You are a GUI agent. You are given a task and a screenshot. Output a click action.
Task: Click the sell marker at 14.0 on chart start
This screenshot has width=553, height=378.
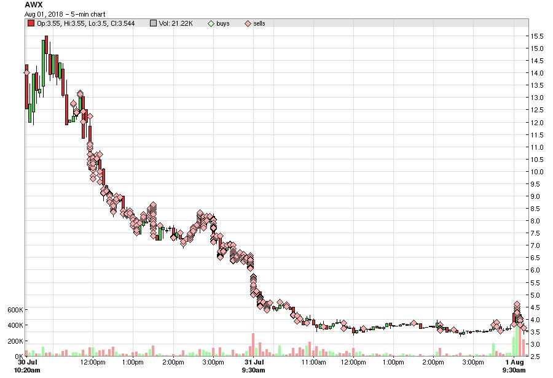26,72
